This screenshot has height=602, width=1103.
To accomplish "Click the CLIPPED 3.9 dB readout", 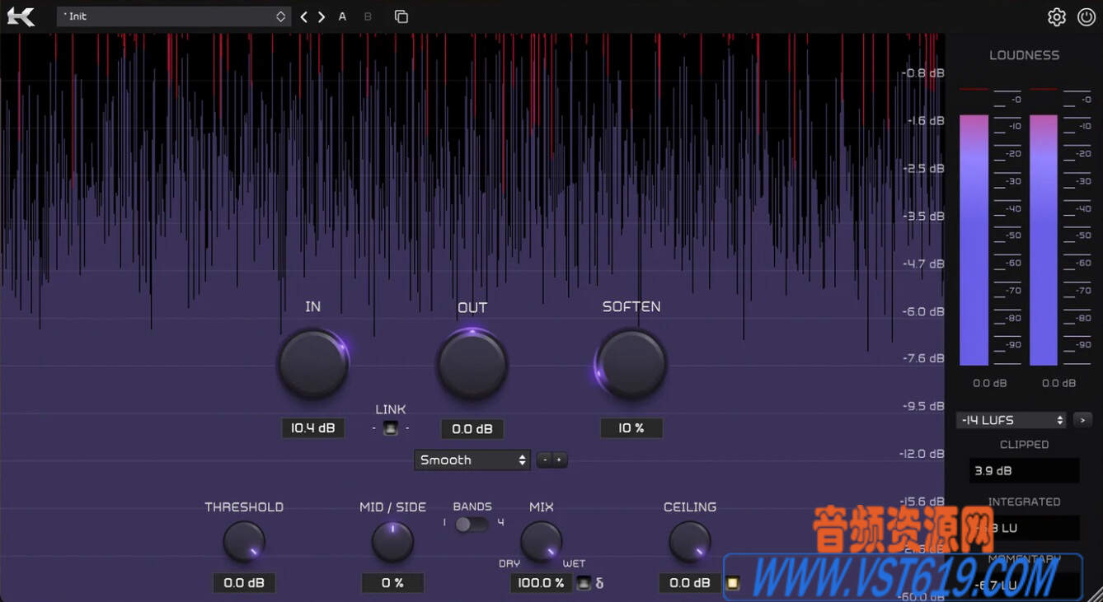I will [x=1024, y=471].
